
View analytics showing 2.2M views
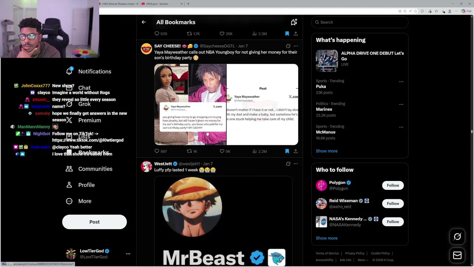pos(259,151)
